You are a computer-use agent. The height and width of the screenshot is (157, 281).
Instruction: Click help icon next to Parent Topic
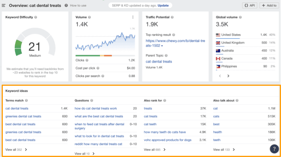point(166,55)
